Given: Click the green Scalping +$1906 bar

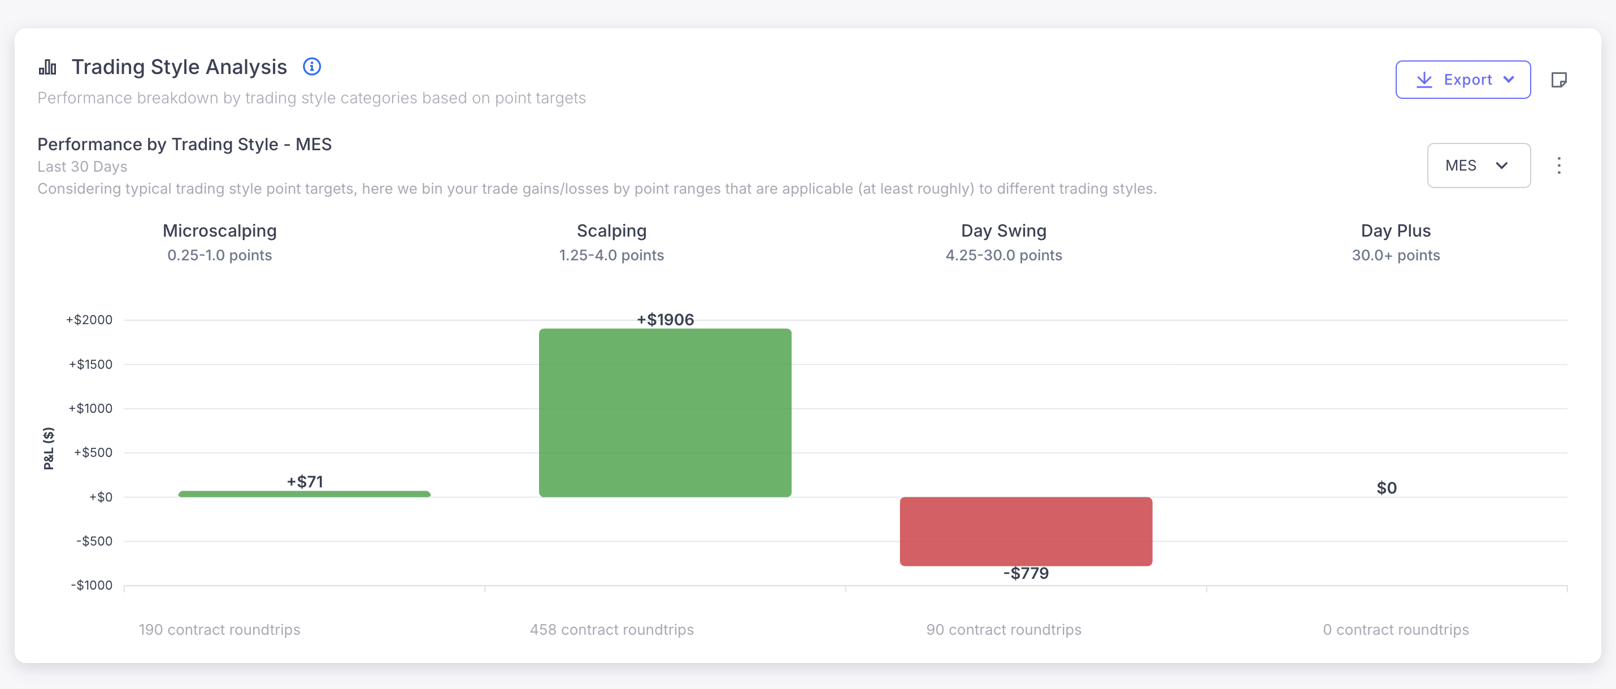Looking at the screenshot, I should 665,412.
